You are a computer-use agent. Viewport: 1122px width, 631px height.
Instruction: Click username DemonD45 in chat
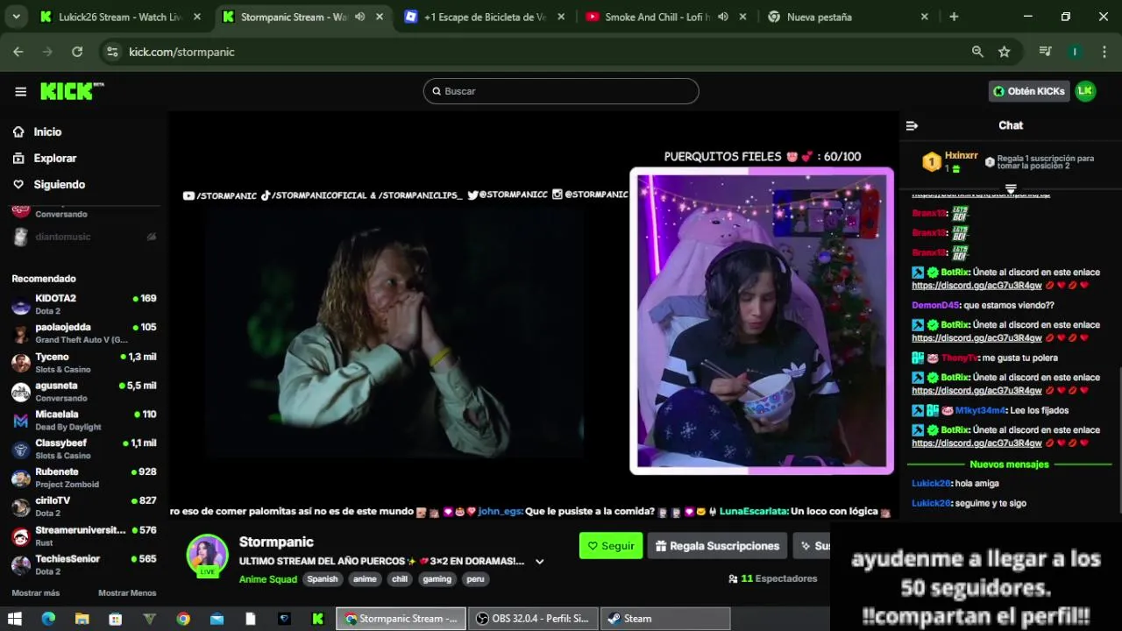935,305
